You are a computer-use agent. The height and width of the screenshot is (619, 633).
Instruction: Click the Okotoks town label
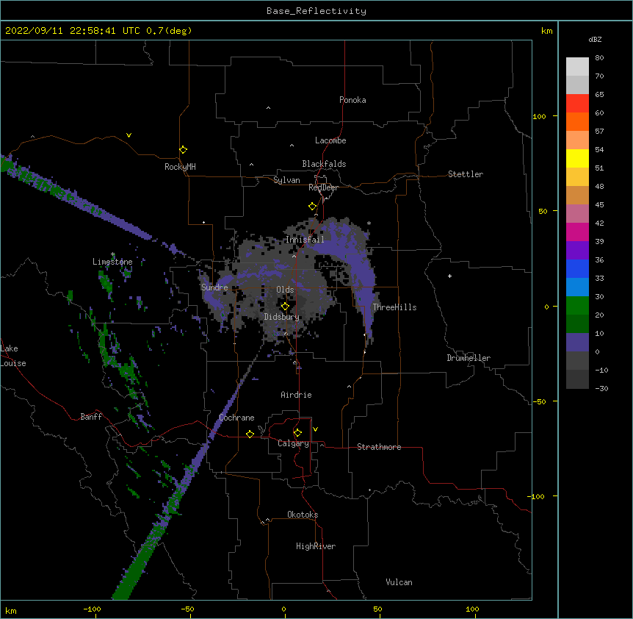point(303,515)
